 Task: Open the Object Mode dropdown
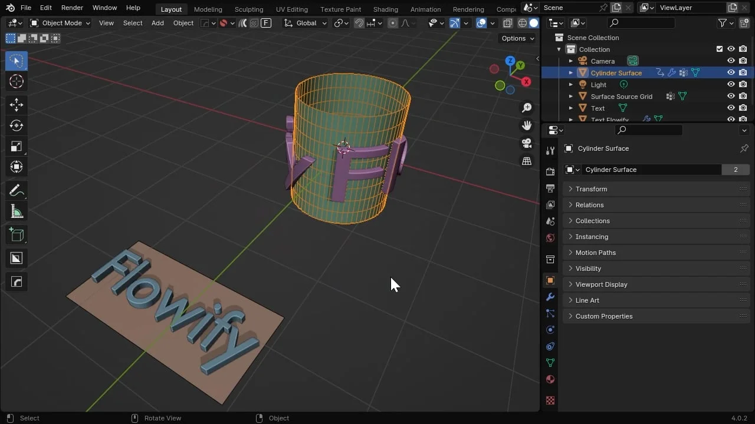pos(60,23)
